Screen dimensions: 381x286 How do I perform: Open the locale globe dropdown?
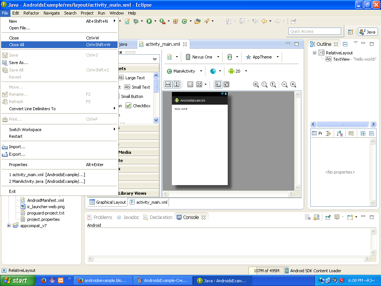[220, 71]
